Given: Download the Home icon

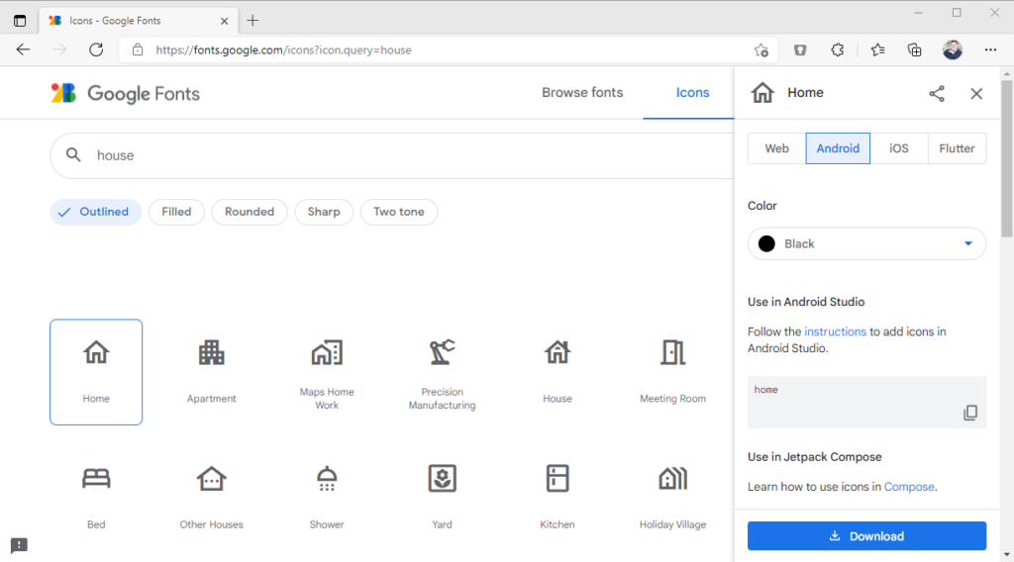Looking at the screenshot, I should (866, 536).
